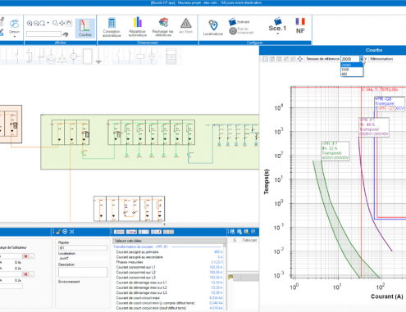Expand the Dessin drawing menu
The height and width of the screenshot is (312, 406).
(14, 29)
